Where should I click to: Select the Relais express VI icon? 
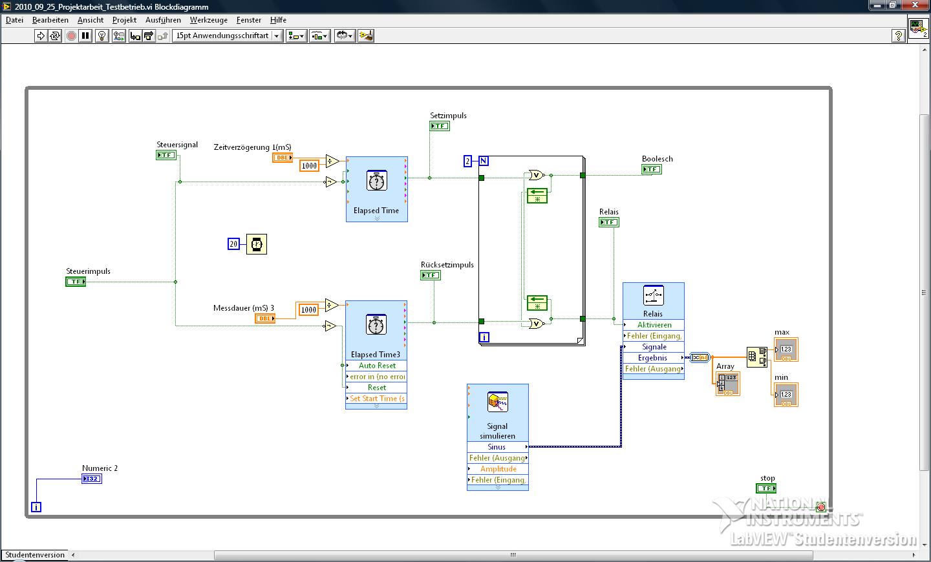pos(653,296)
